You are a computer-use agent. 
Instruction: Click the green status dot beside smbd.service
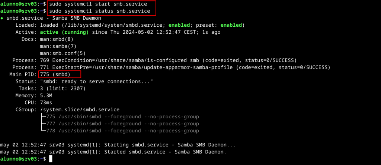[x=2, y=18]
